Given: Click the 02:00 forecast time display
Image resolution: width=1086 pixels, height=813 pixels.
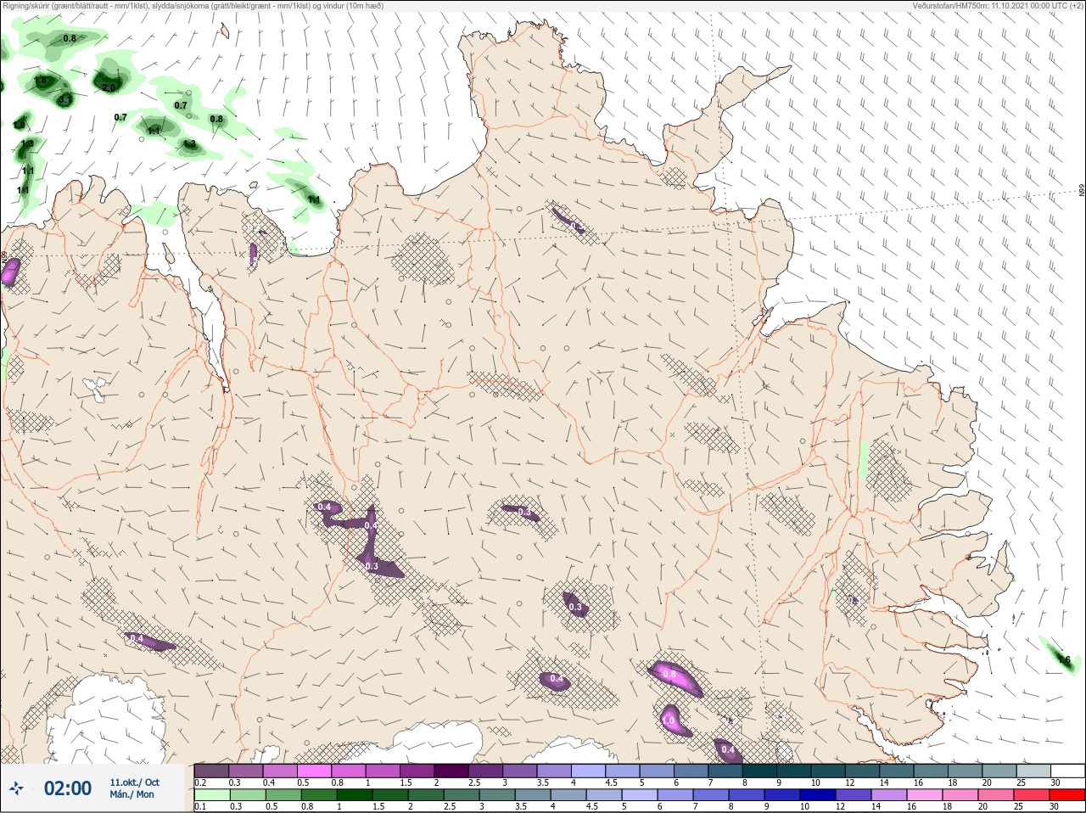Looking at the screenshot, I should click(x=68, y=788).
